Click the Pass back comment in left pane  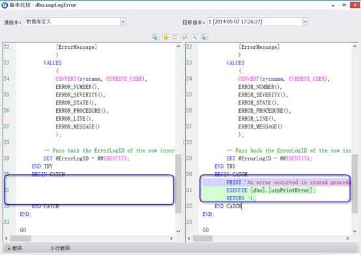[x=109, y=151]
